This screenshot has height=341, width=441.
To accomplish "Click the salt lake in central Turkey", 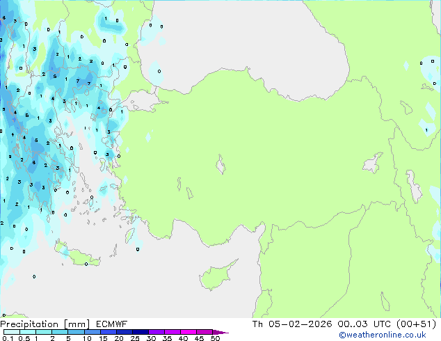I will [221, 166].
